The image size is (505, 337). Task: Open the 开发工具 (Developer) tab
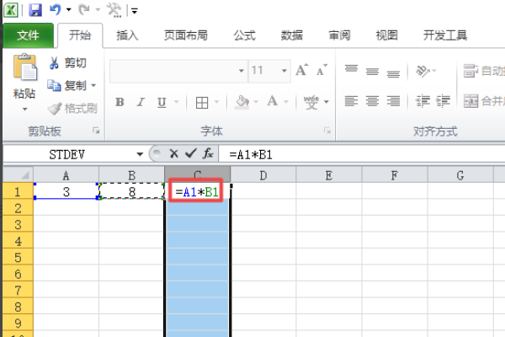click(444, 35)
